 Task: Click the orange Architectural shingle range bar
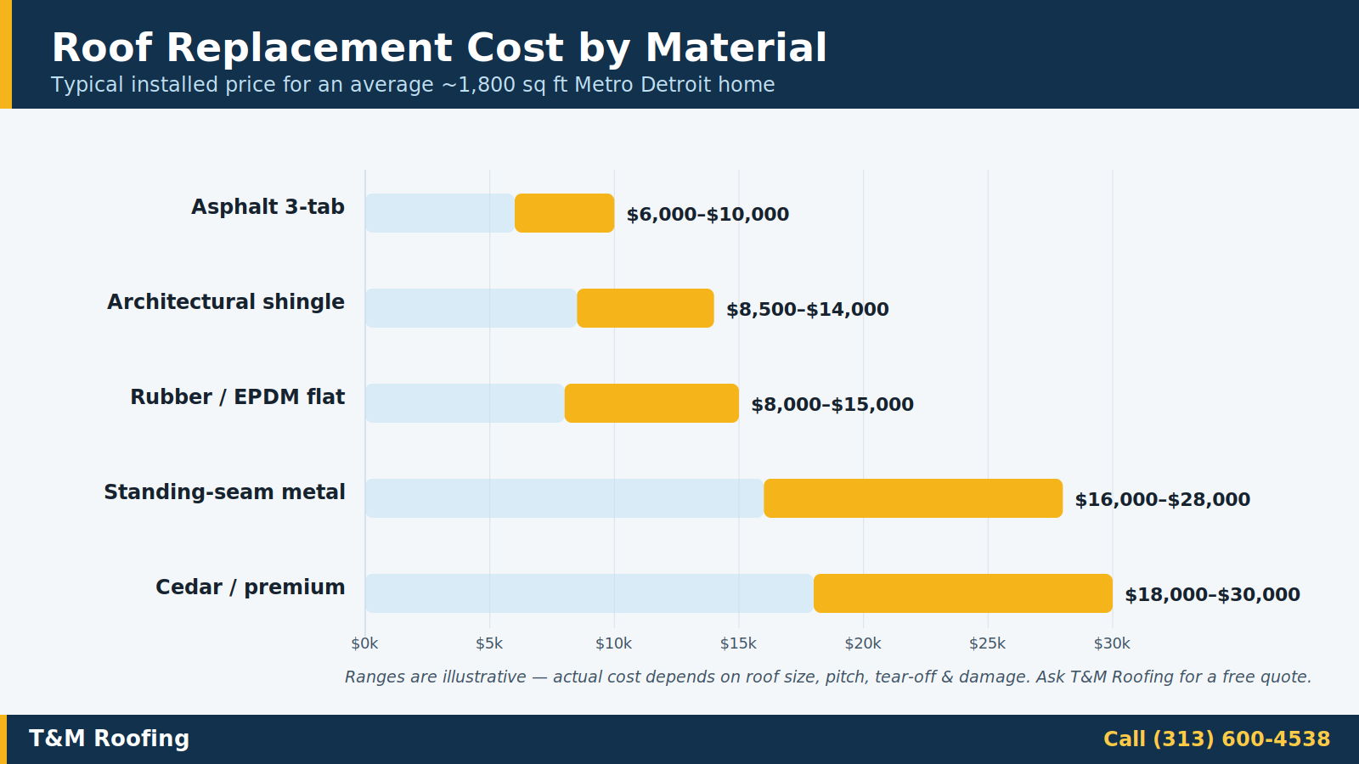pyautogui.click(x=646, y=308)
